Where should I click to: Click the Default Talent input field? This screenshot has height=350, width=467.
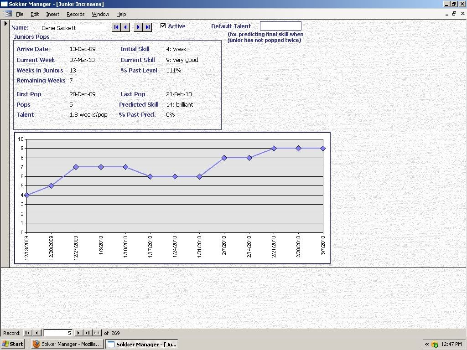point(280,26)
